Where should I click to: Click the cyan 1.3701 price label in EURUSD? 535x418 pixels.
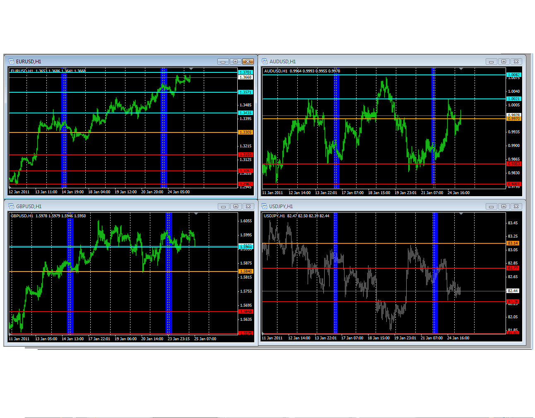coord(246,72)
